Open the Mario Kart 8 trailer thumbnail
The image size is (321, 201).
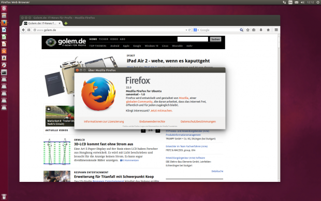pyautogui.click(x=60, y=116)
